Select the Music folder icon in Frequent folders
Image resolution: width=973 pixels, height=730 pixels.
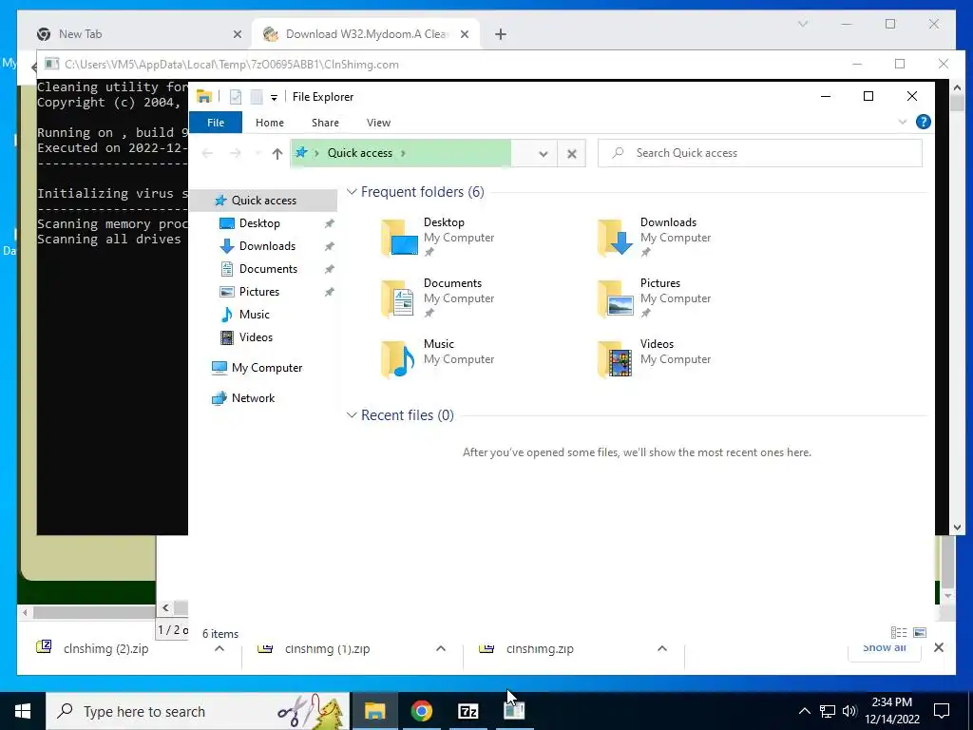[398, 359]
